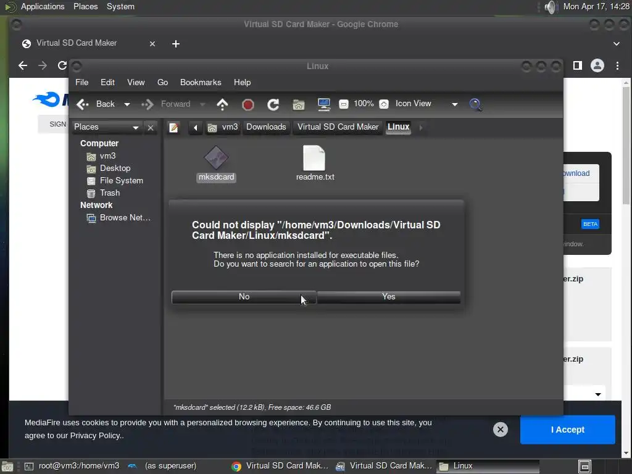Go to vm3 in path bar
The width and height of the screenshot is (632, 474).
(223, 127)
